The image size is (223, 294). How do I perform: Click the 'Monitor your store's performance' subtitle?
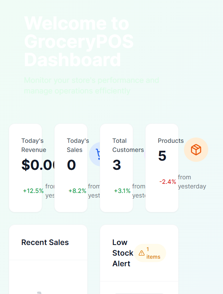[91, 85]
